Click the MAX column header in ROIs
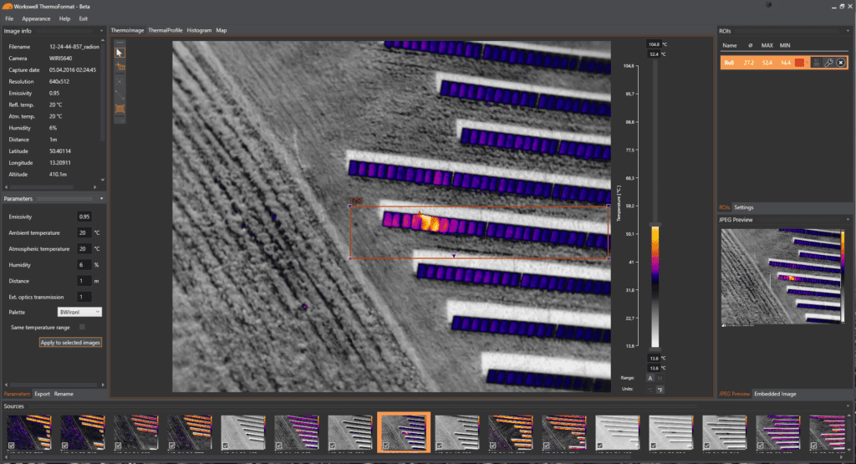The height and width of the screenshot is (464, 856). (x=767, y=45)
